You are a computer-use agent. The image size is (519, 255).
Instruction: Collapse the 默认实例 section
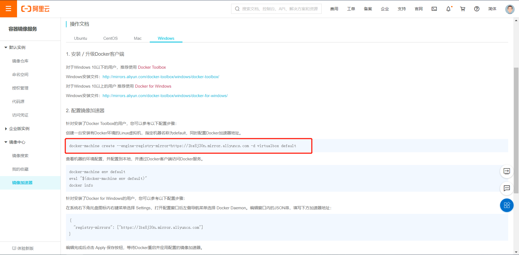tap(15, 48)
